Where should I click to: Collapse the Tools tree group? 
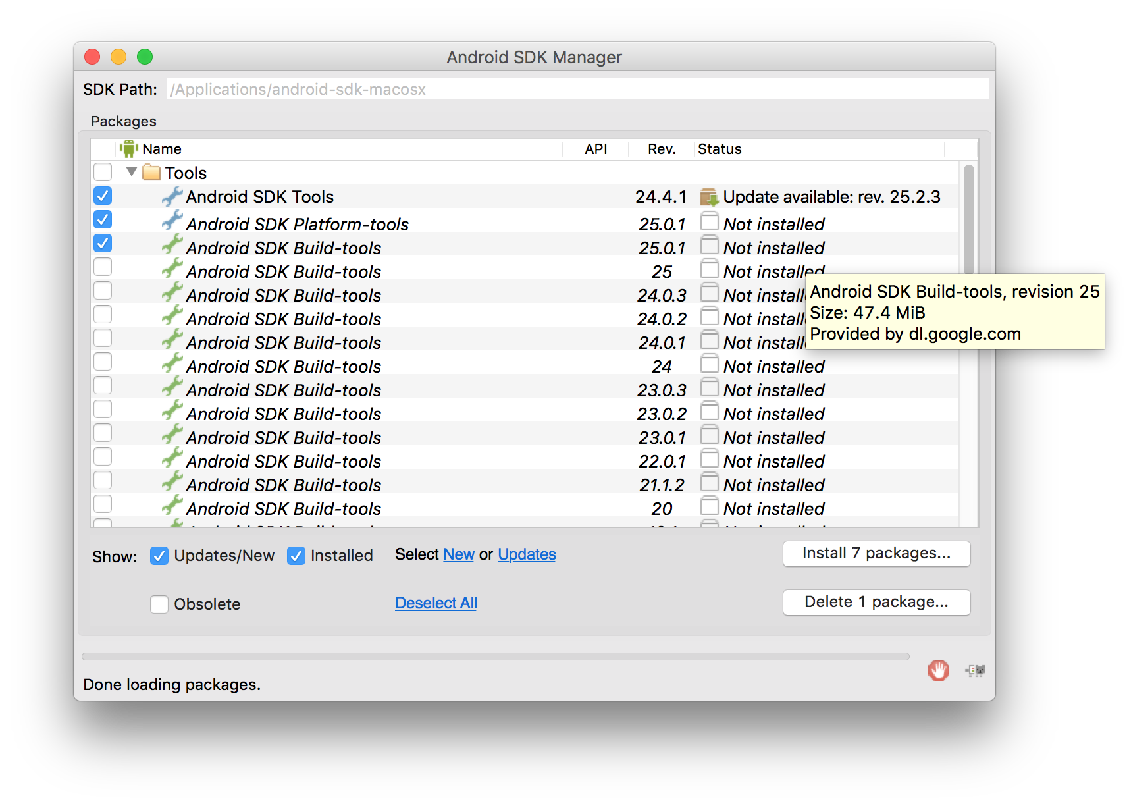coord(132,172)
